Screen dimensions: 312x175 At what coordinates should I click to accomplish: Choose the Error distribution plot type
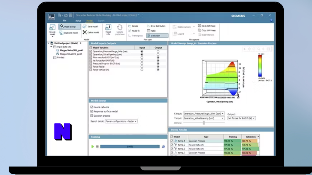[156, 26]
